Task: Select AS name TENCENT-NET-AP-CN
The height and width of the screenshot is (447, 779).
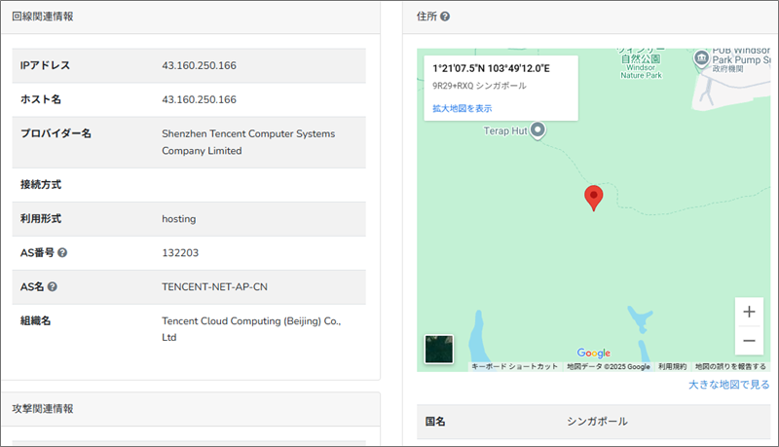Action: [214, 286]
